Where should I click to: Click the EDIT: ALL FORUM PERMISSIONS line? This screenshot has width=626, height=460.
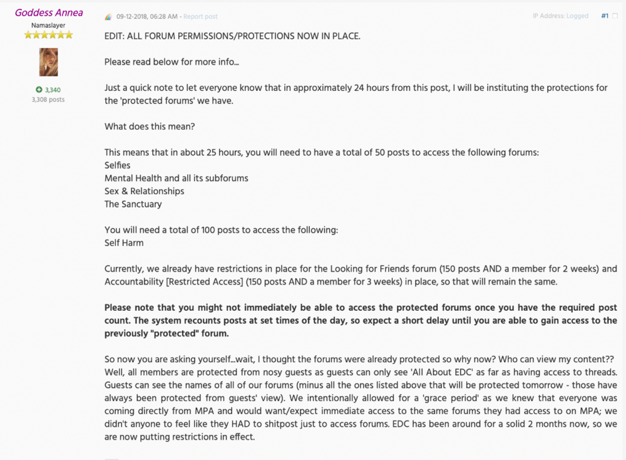point(232,36)
